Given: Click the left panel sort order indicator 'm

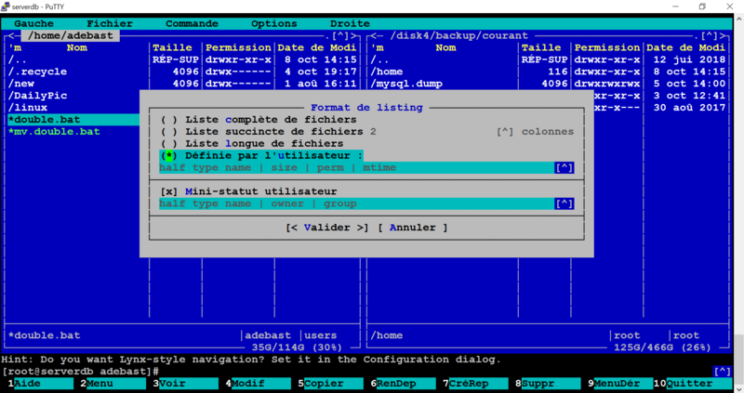Looking at the screenshot, I should pyautogui.click(x=15, y=47).
